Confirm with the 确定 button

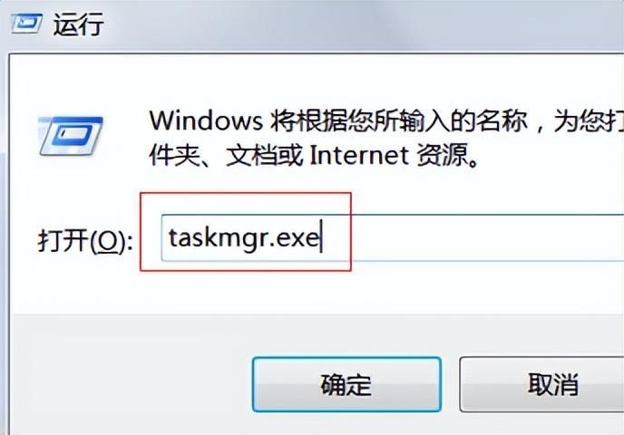point(346,384)
